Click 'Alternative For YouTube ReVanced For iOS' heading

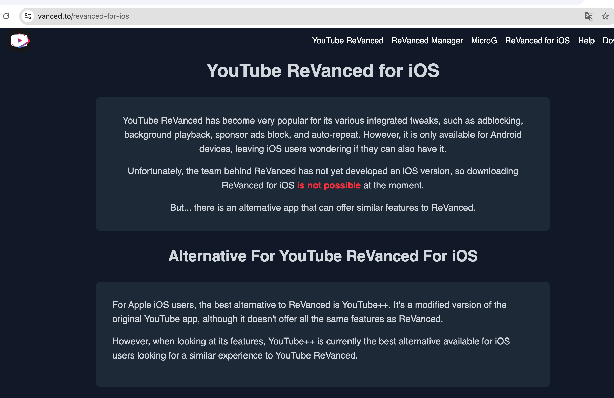click(323, 256)
